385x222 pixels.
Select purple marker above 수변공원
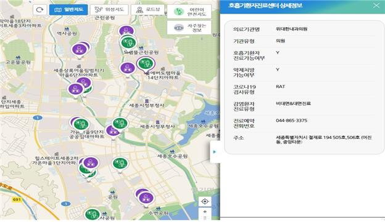146,198
